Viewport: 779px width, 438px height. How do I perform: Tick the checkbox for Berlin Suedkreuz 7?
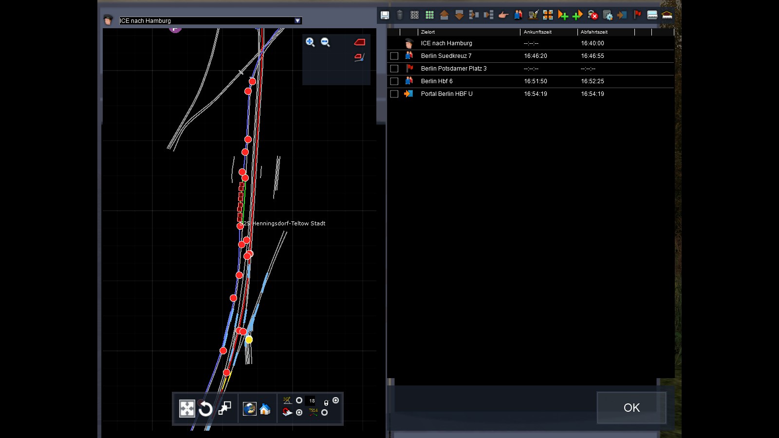[394, 56]
